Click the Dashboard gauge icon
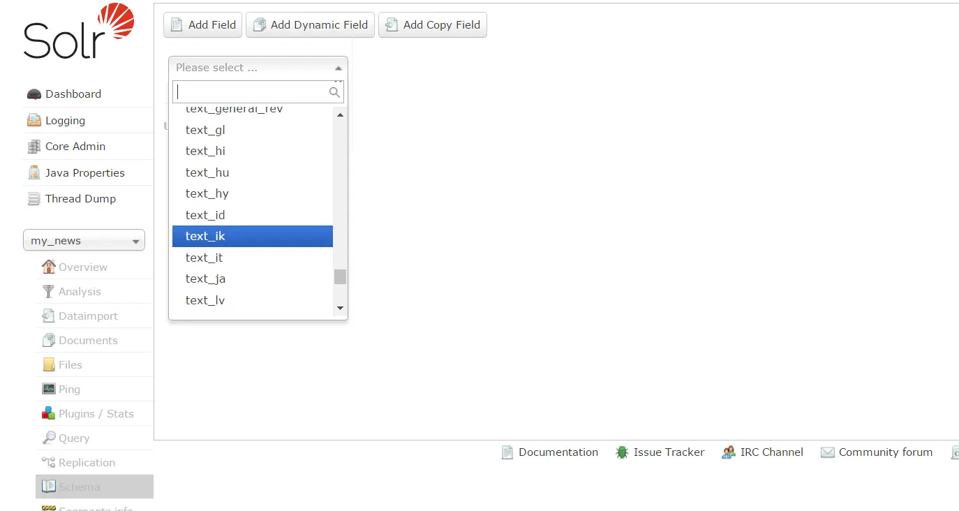959x511 pixels. click(34, 94)
